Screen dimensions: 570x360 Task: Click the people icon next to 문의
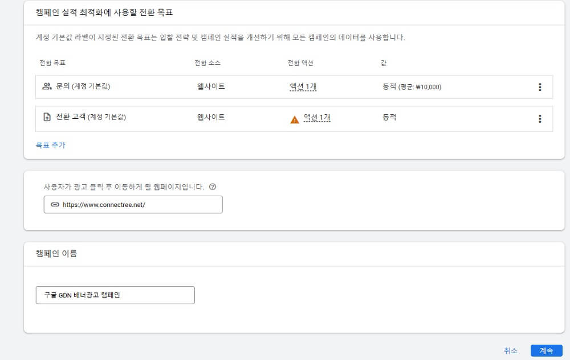point(47,86)
